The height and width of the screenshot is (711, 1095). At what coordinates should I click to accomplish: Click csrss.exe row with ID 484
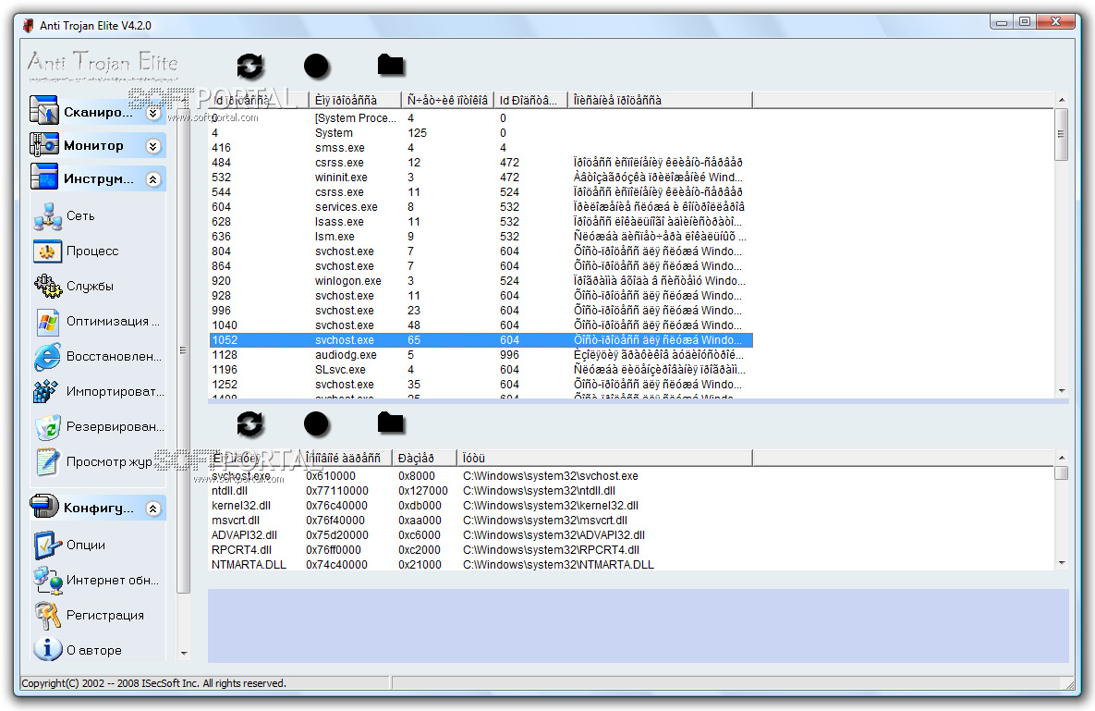pyautogui.click(x=481, y=162)
